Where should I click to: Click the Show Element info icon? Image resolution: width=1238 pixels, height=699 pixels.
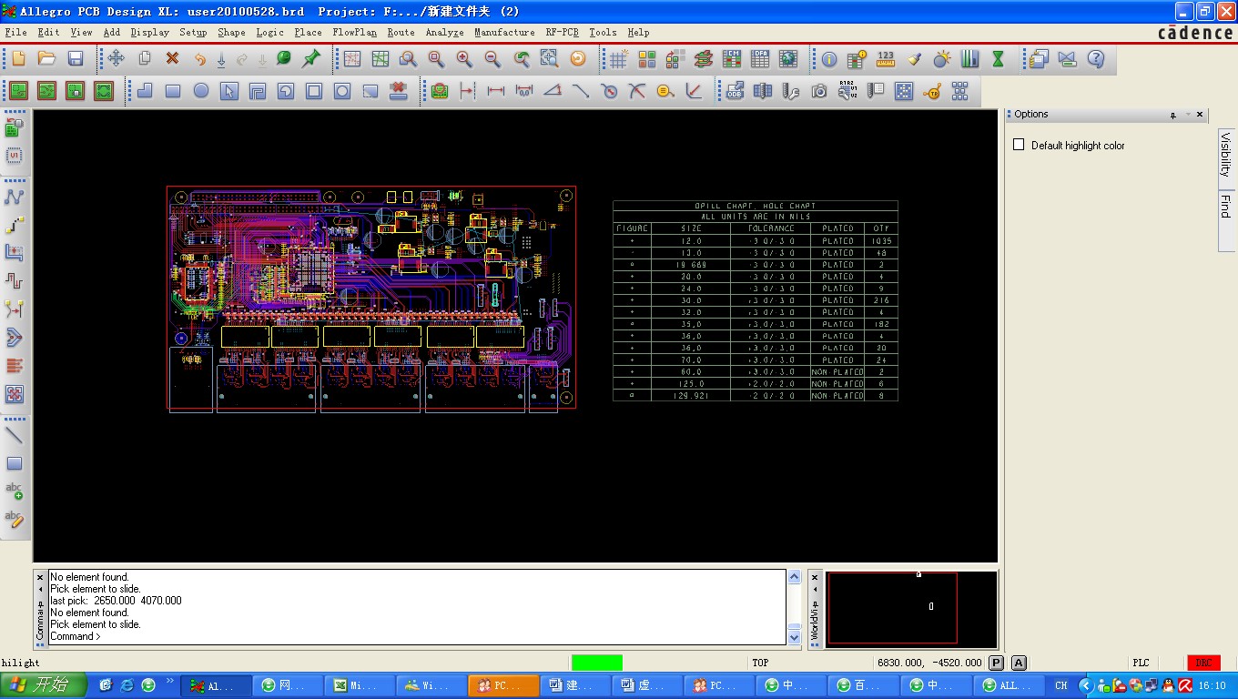click(x=828, y=59)
